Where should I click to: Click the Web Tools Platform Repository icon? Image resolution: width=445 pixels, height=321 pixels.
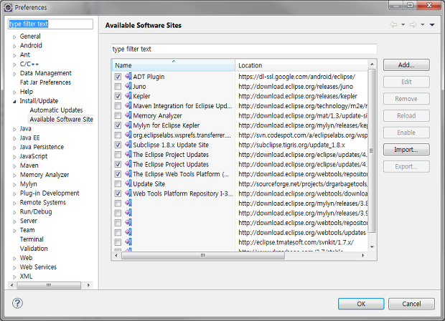tap(128, 193)
